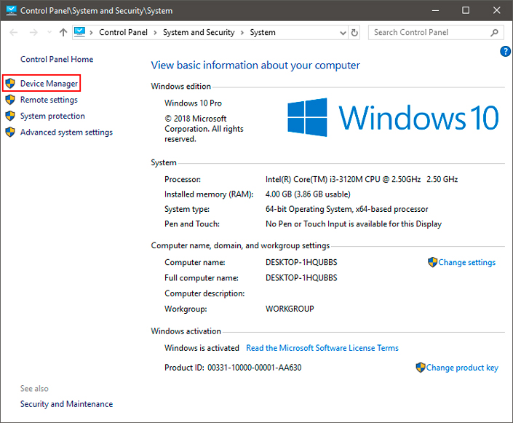Expand chevron after System and Security breadcrumb

point(242,33)
